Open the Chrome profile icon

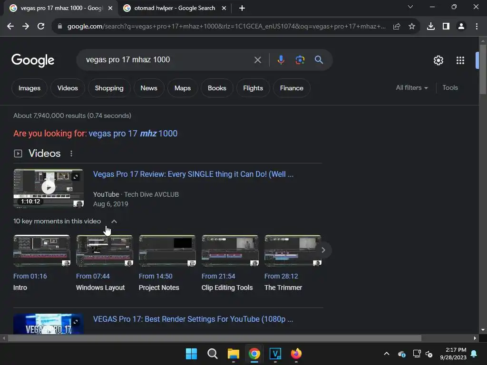[461, 27]
